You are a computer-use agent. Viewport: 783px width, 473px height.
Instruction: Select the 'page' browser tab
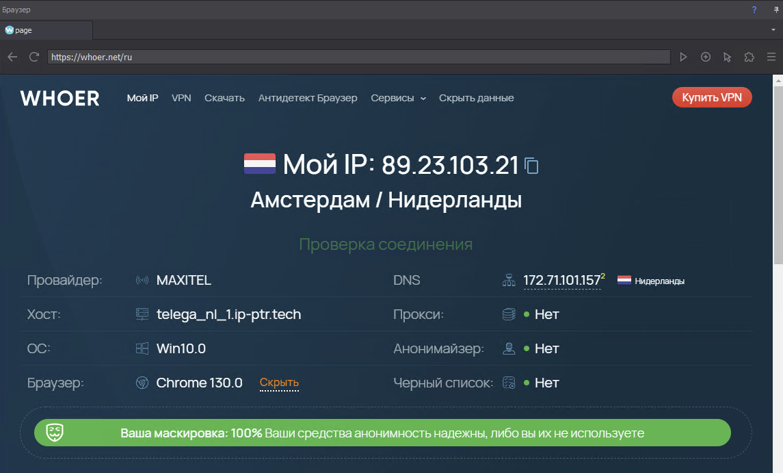[46, 30]
